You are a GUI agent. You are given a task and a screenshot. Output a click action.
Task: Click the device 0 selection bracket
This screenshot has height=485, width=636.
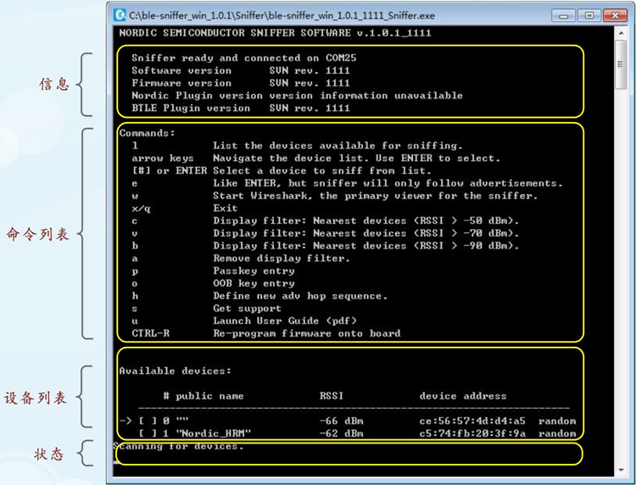(x=148, y=421)
